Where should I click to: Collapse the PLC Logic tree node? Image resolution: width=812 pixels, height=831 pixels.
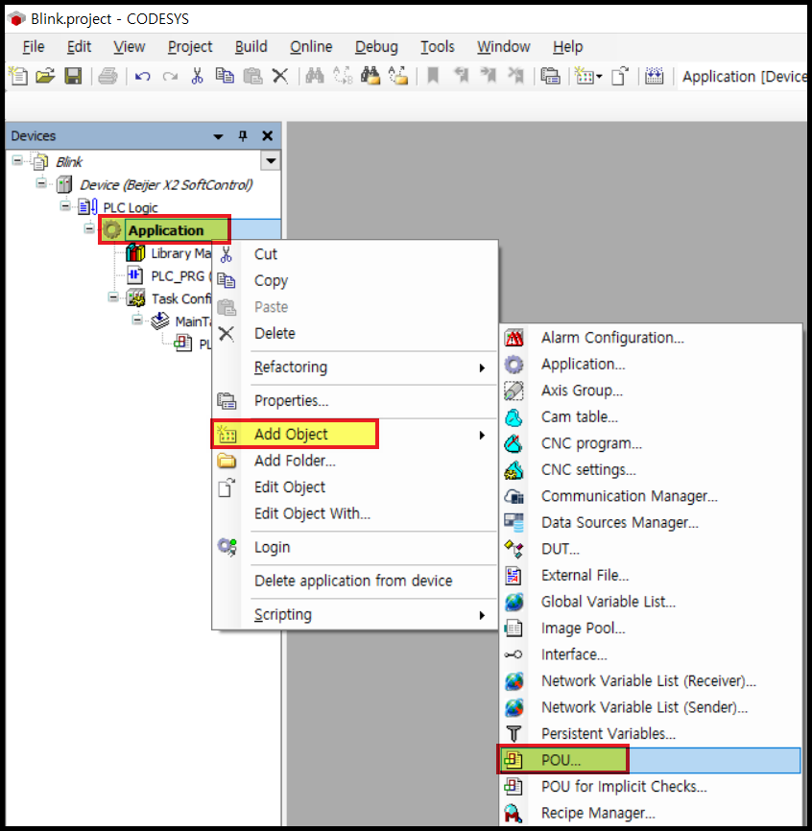64,206
